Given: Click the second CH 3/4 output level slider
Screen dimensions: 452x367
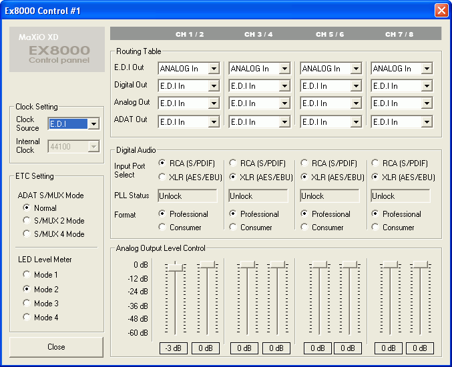Looking at the screenshot, I should (278, 265).
